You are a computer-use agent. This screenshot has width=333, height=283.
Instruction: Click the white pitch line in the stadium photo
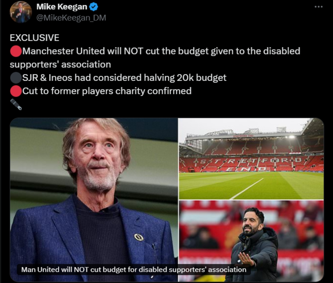pyautogui.click(x=247, y=188)
